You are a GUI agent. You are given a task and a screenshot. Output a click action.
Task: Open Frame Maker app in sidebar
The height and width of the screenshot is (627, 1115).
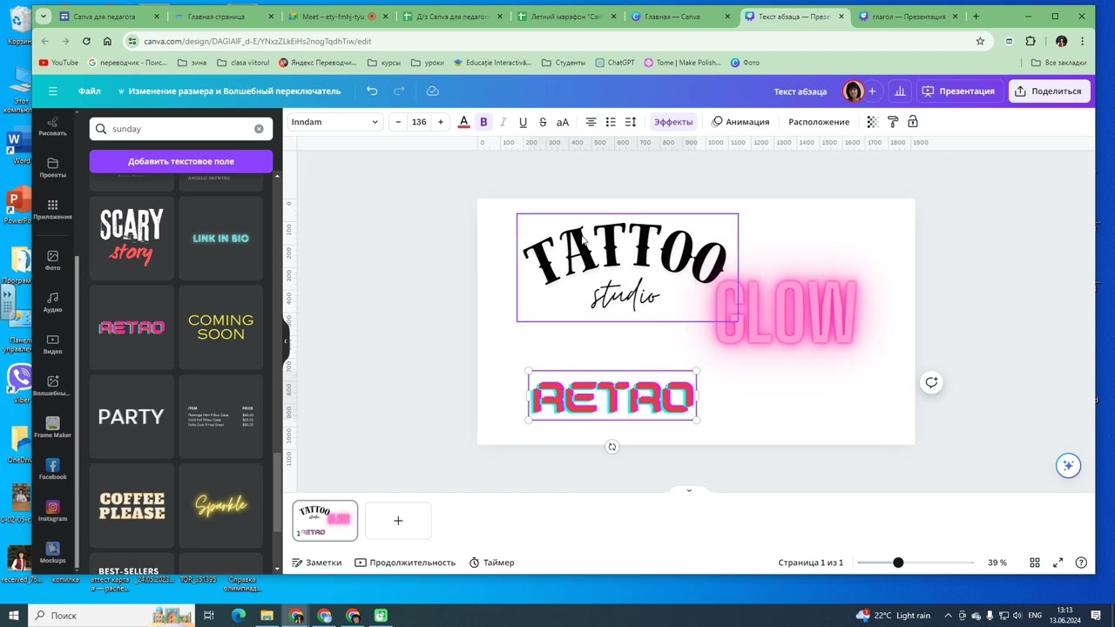coord(52,427)
